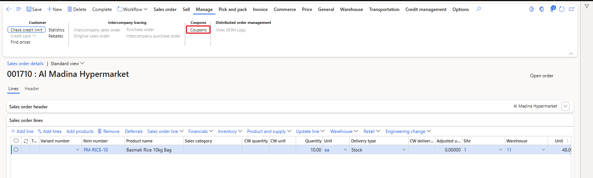
Task: Open Coupons
Action: (198, 30)
